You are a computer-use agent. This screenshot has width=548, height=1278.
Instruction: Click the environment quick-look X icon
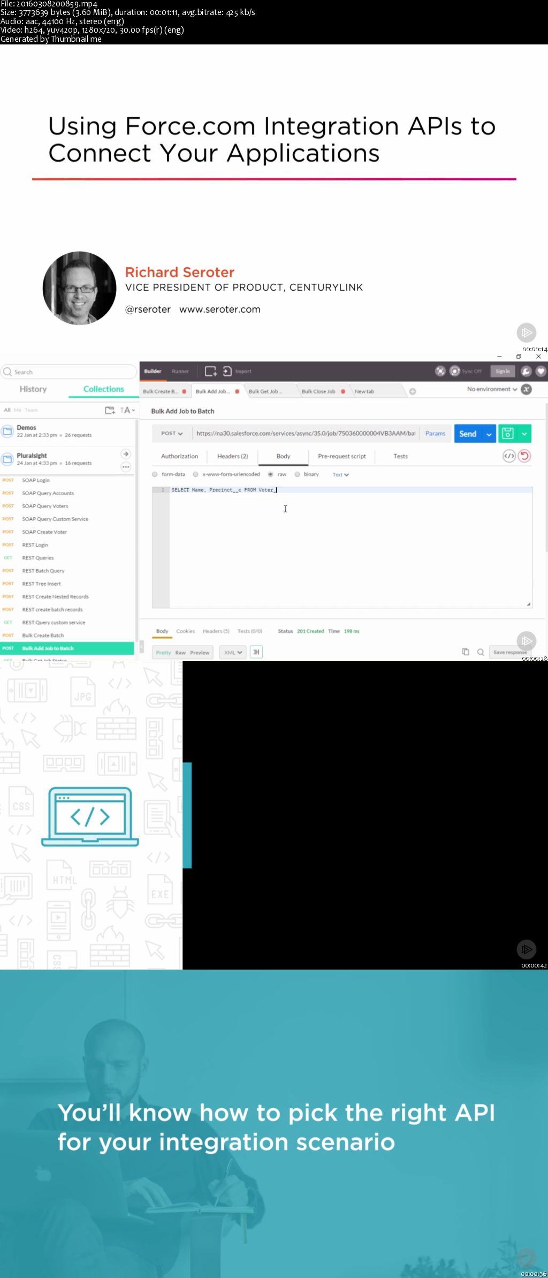(527, 389)
